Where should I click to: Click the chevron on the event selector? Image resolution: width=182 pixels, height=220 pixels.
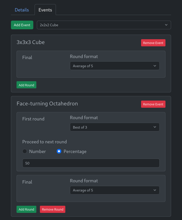pos(166,25)
